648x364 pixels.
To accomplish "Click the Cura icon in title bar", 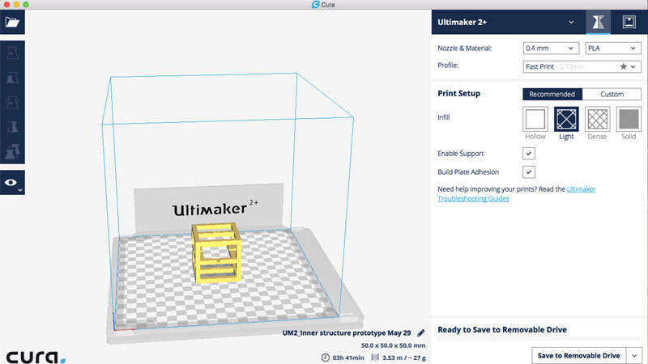I will [315, 5].
